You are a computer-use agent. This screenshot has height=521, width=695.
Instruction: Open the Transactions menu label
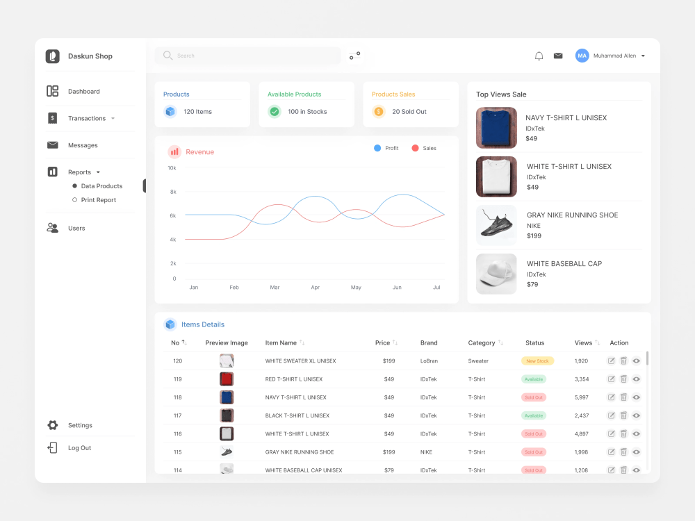point(87,118)
